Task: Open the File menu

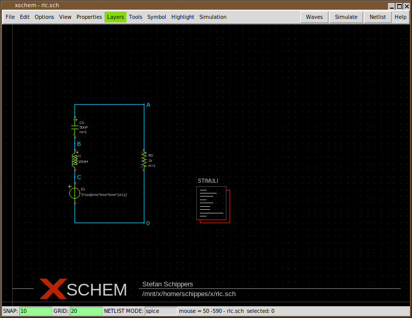Action: click(10, 17)
